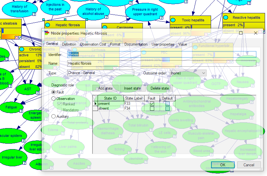This screenshot has height=176, width=267.
Task: Click red target icon in steatosis node
Action: click(16, 38)
